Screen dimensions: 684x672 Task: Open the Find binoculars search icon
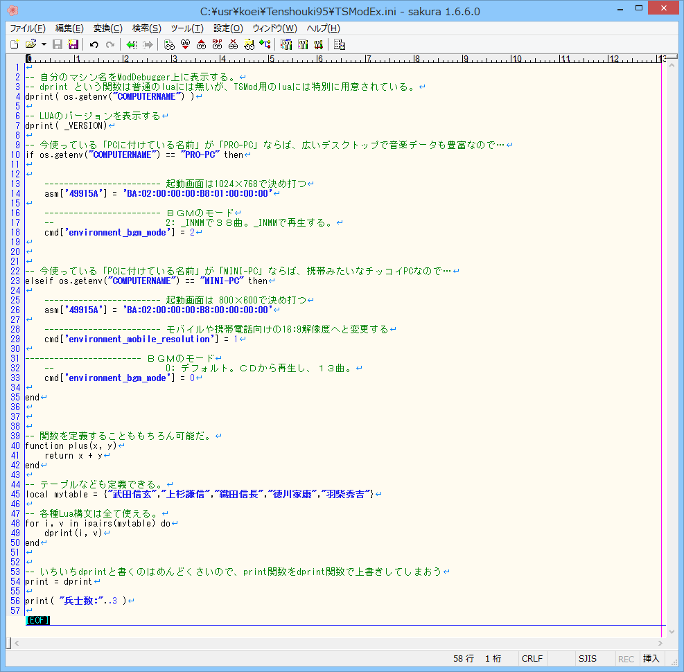tap(169, 44)
